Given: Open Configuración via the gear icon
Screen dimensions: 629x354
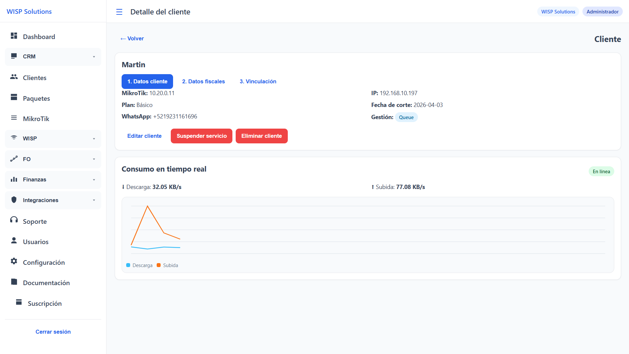Looking at the screenshot, I should click(14, 261).
